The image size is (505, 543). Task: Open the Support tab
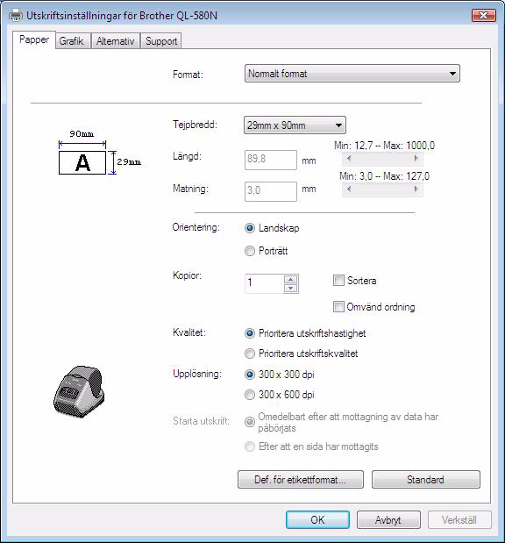tap(161, 41)
